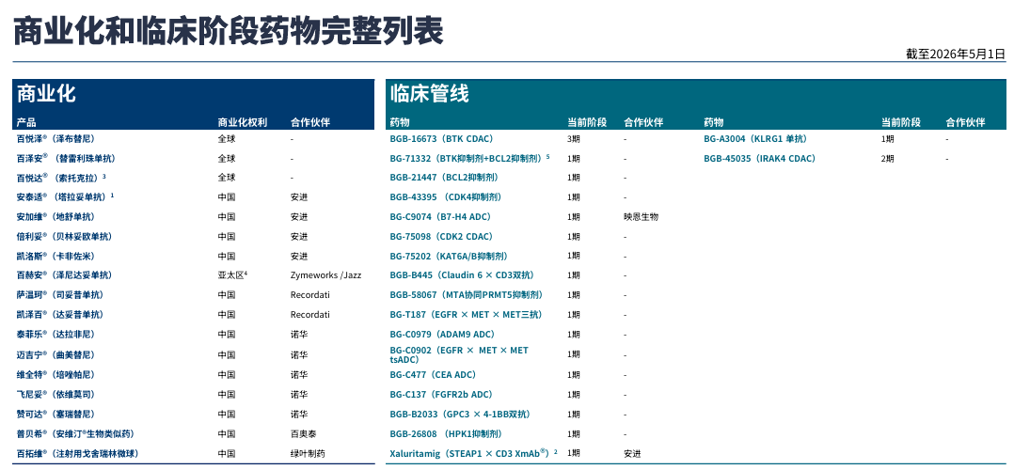Click the 中国 rights cell for 百拓维

point(227,454)
